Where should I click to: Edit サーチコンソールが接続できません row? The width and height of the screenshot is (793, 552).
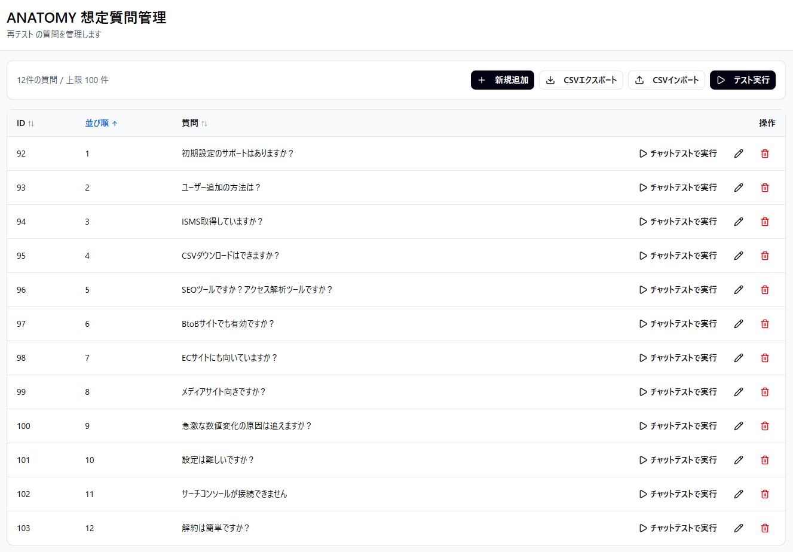coord(739,494)
